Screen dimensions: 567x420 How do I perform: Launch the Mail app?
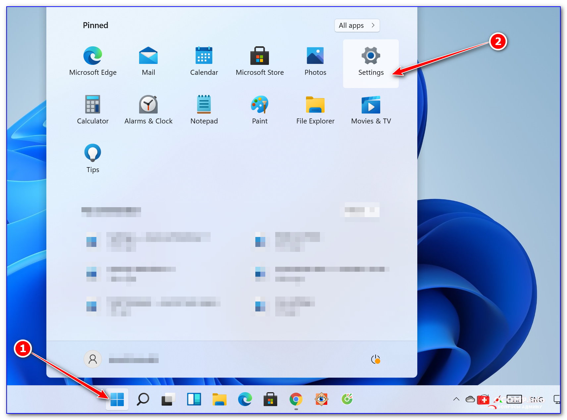148,62
